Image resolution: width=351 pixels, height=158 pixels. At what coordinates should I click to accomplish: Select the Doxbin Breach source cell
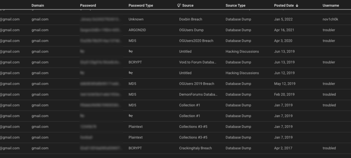point(191,19)
